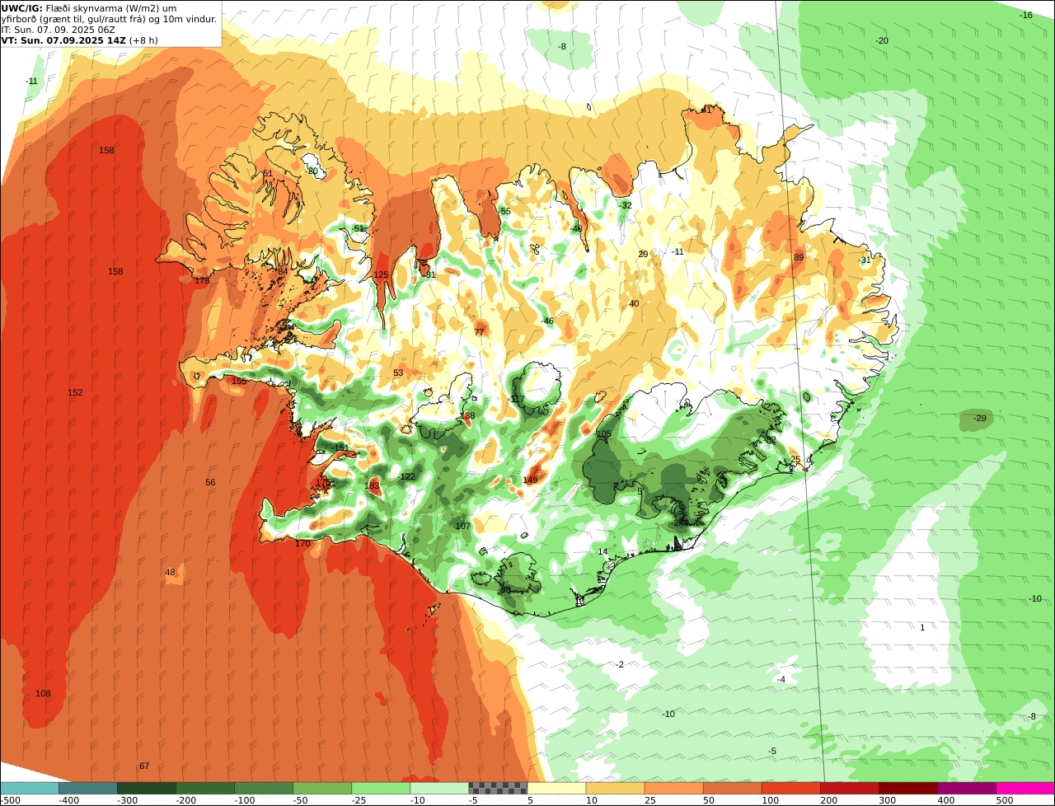Click the '-4' value over the southern sea

pyautogui.click(x=781, y=679)
